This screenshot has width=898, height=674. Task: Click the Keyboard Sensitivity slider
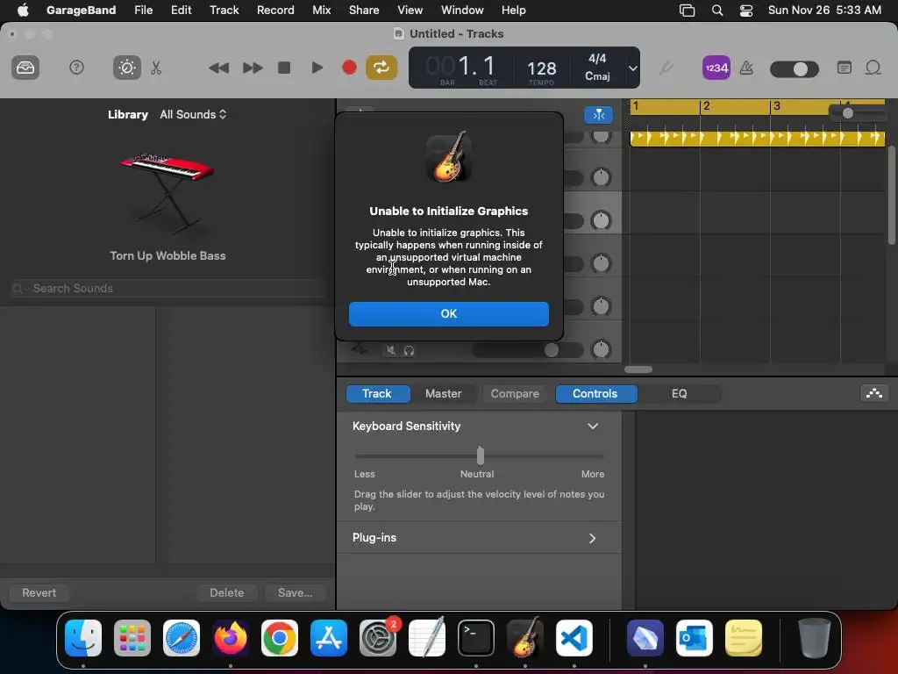point(480,456)
